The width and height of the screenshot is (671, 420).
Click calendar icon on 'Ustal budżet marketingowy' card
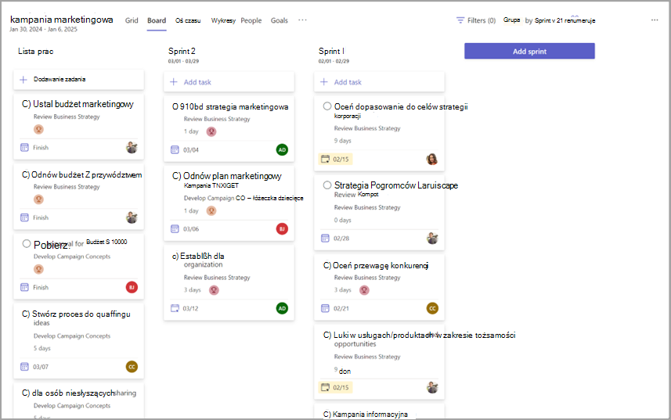click(x=25, y=147)
